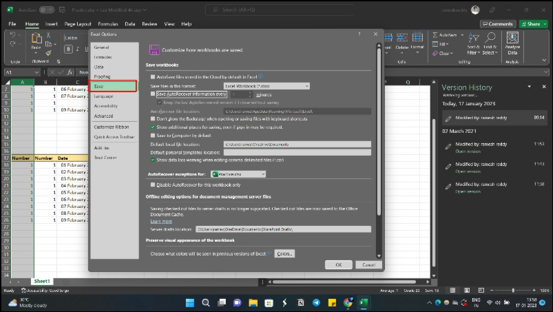553x312 pixels.
Task: Click the Colors... button
Action: coord(284,254)
